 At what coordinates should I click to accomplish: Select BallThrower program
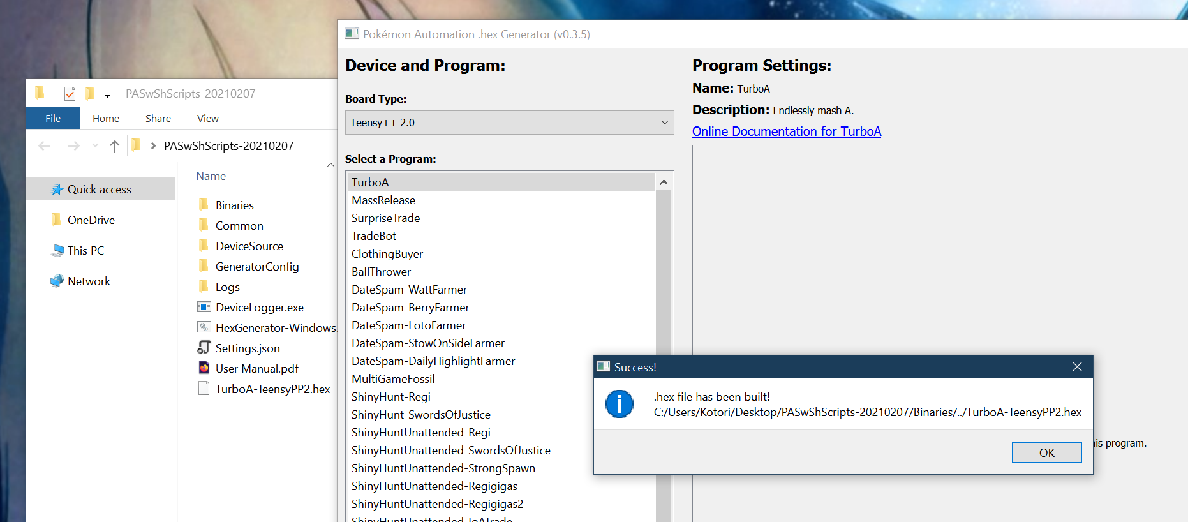(501, 271)
